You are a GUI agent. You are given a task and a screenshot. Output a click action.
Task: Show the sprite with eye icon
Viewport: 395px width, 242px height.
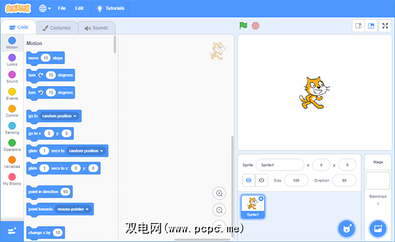click(x=249, y=180)
